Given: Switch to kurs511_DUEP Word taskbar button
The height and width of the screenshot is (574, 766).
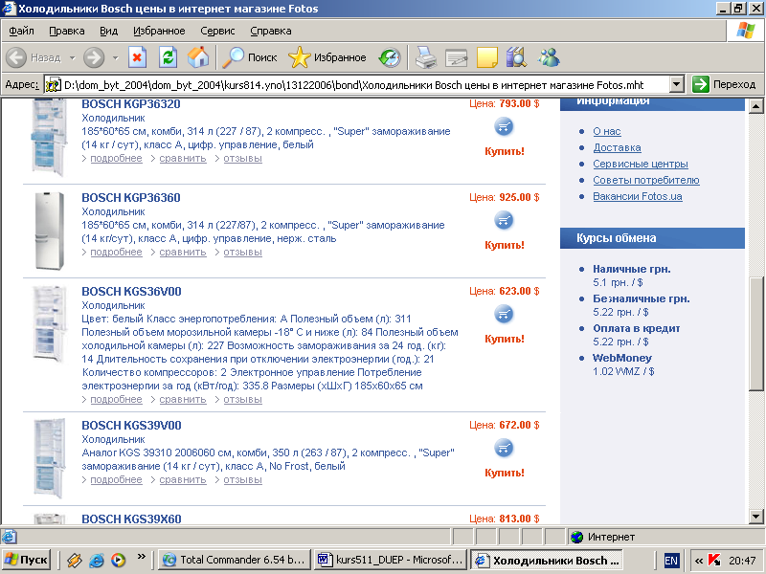Looking at the screenshot, I should click(390, 560).
